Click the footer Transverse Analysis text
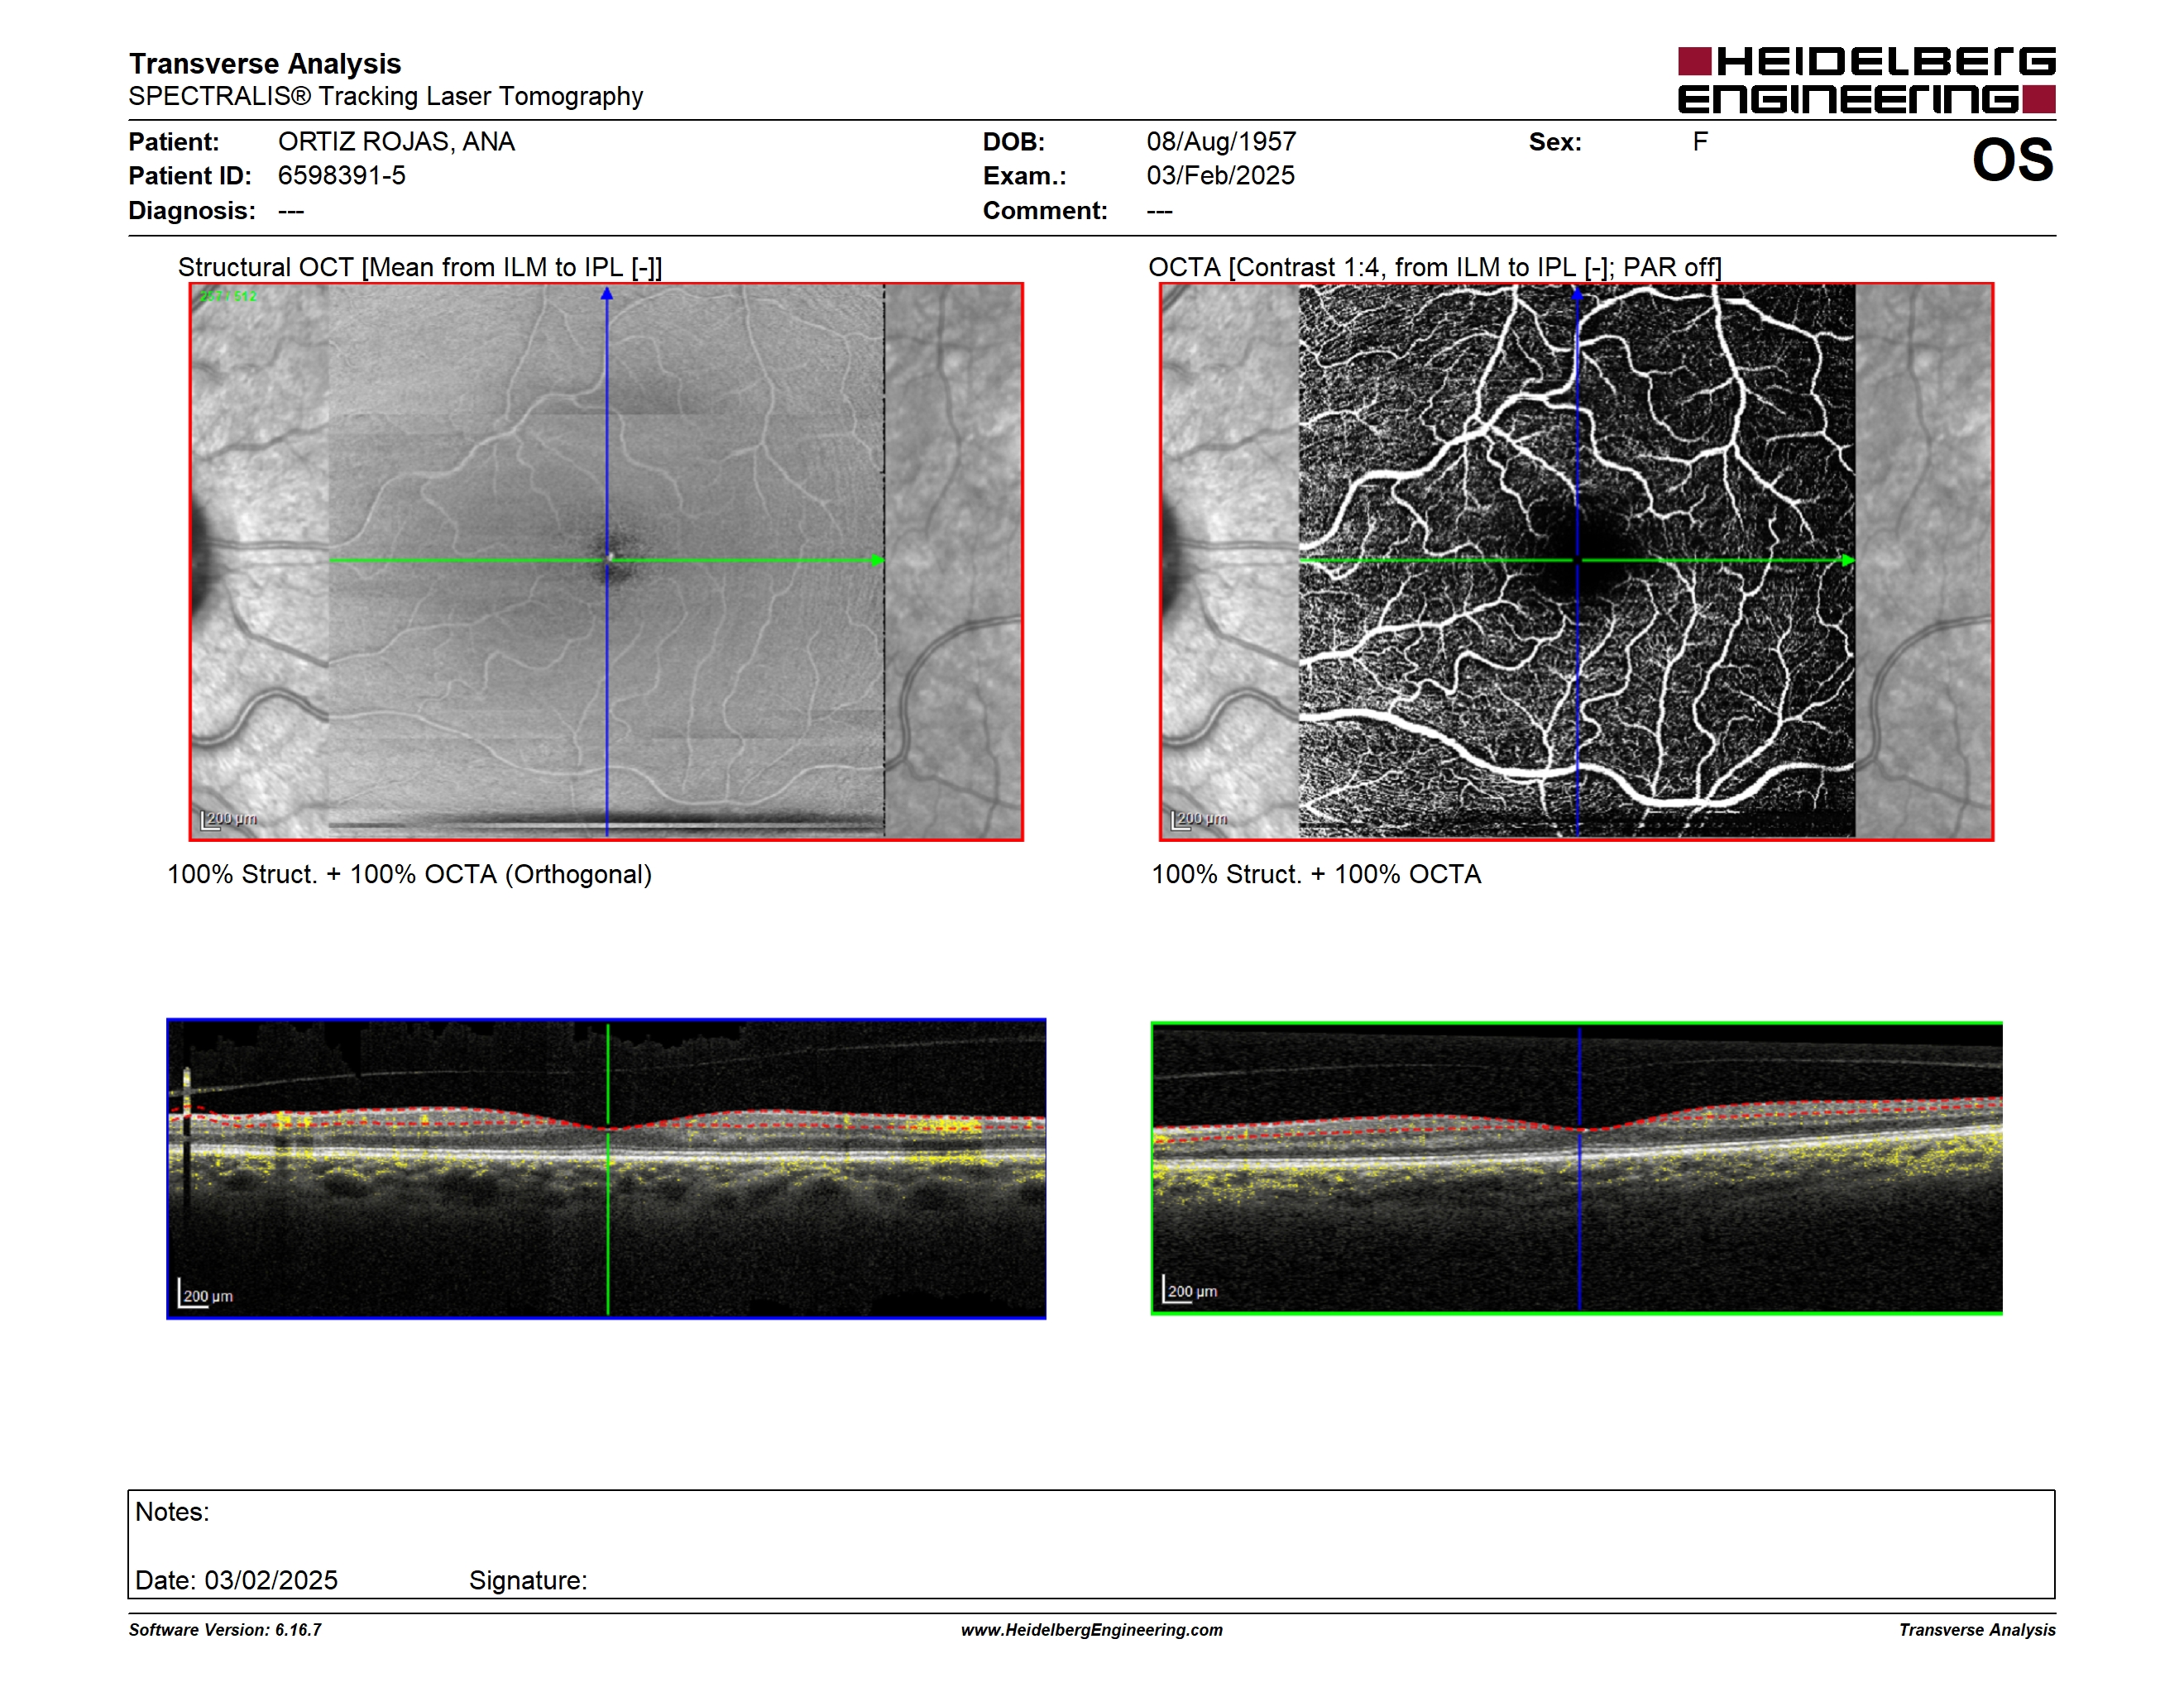 (x=1977, y=1630)
